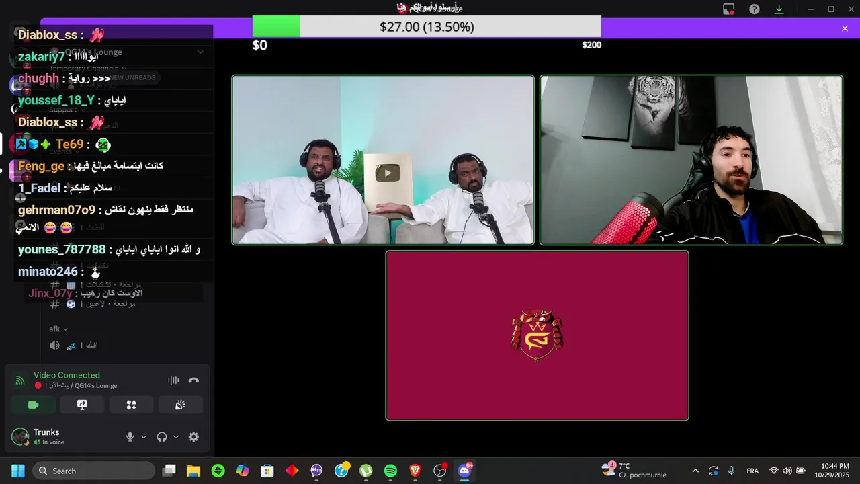The width and height of the screenshot is (860, 484).
Task: Open Discord User Settings gear
Action: (x=193, y=437)
